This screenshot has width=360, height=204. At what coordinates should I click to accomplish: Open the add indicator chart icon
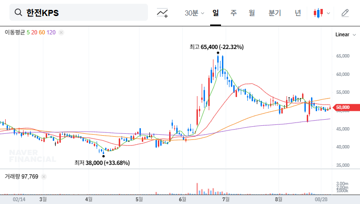pyautogui.click(x=162, y=13)
